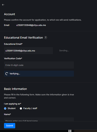Submit the application form
The width and height of the screenshot is (97, 132).
(10, 126)
